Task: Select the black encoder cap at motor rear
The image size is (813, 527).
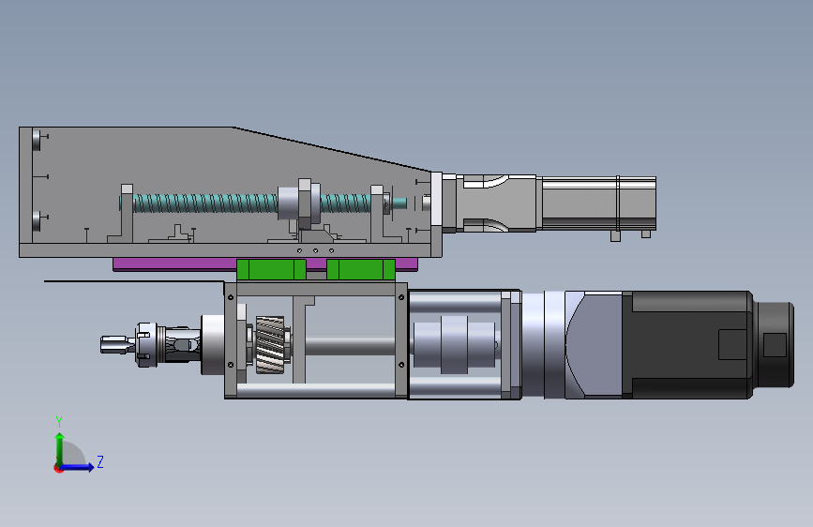Action: 773,345
